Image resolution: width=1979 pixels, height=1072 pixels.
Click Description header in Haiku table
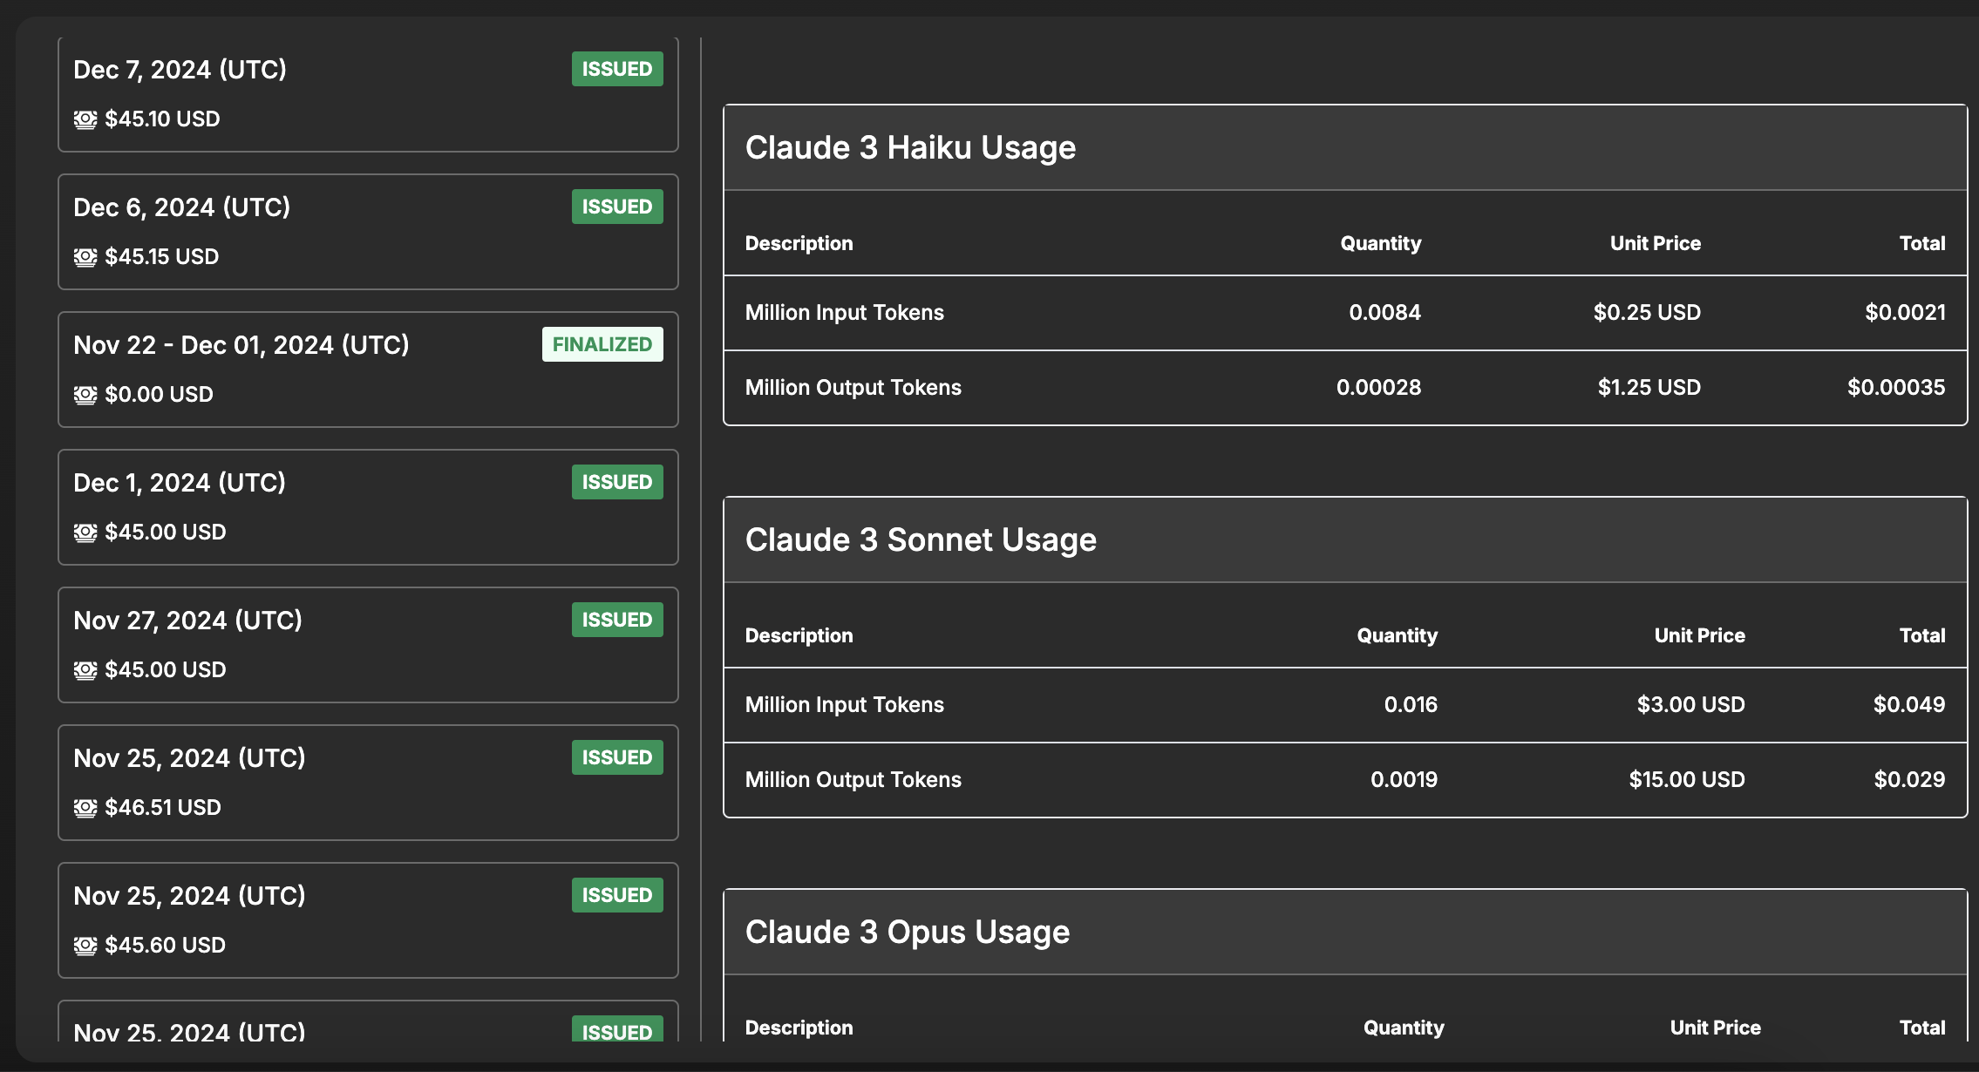[x=799, y=243]
